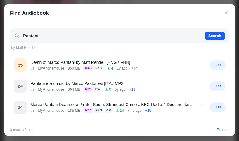Click the Find Audiobook heading

29,13
